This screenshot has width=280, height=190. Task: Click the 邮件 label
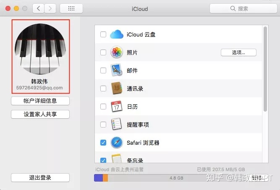[x=132, y=70]
